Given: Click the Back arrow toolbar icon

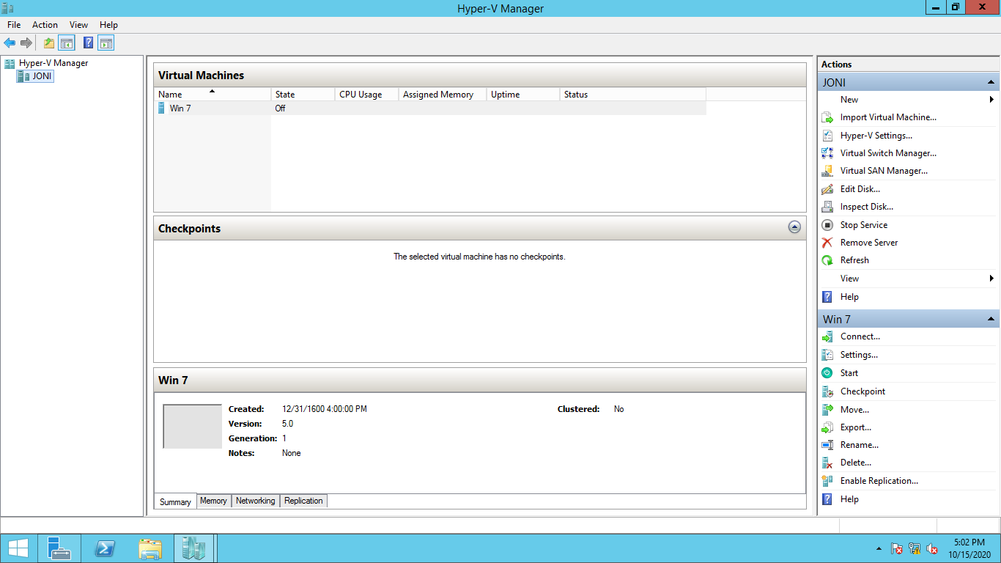Looking at the screenshot, I should 10,43.
